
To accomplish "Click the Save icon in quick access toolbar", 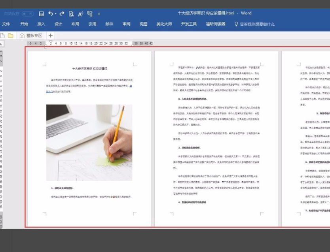I will [x=41, y=14].
